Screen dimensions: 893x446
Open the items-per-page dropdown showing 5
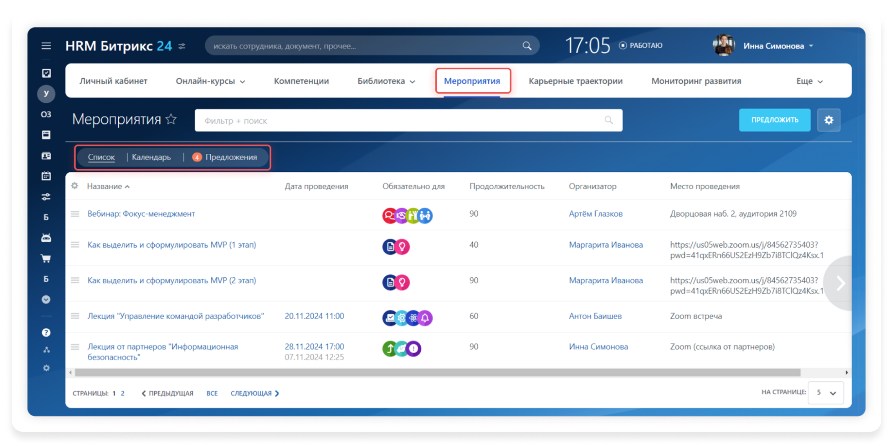[826, 392]
